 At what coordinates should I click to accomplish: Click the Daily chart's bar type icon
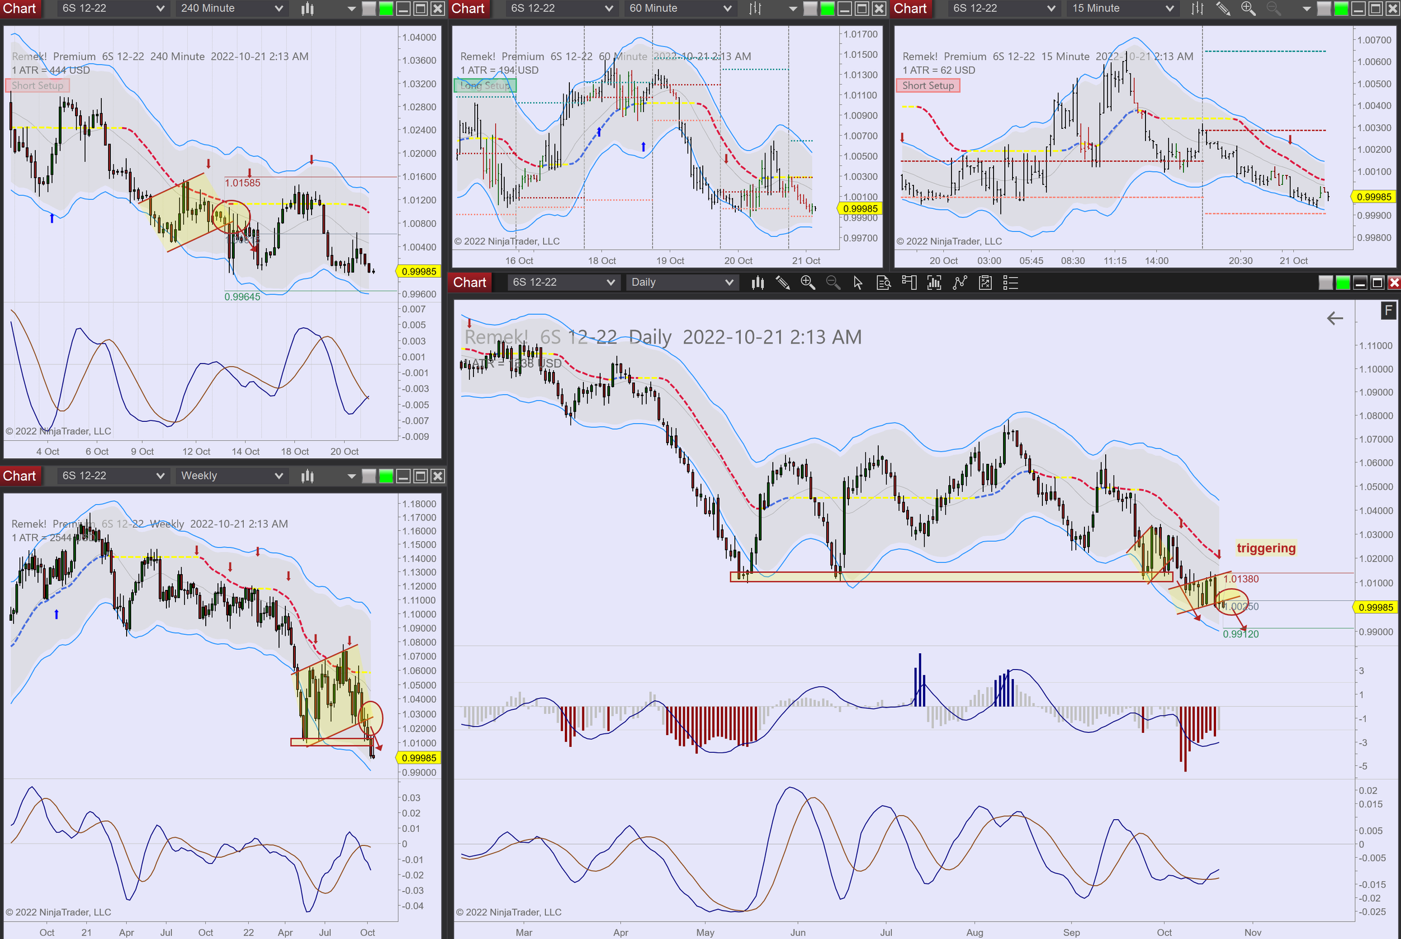[x=757, y=283]
